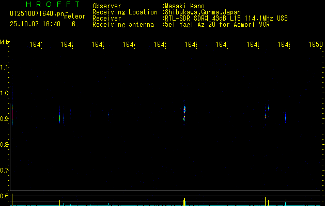Select the filename UT2510071640.pn text

tap(37, 14)
